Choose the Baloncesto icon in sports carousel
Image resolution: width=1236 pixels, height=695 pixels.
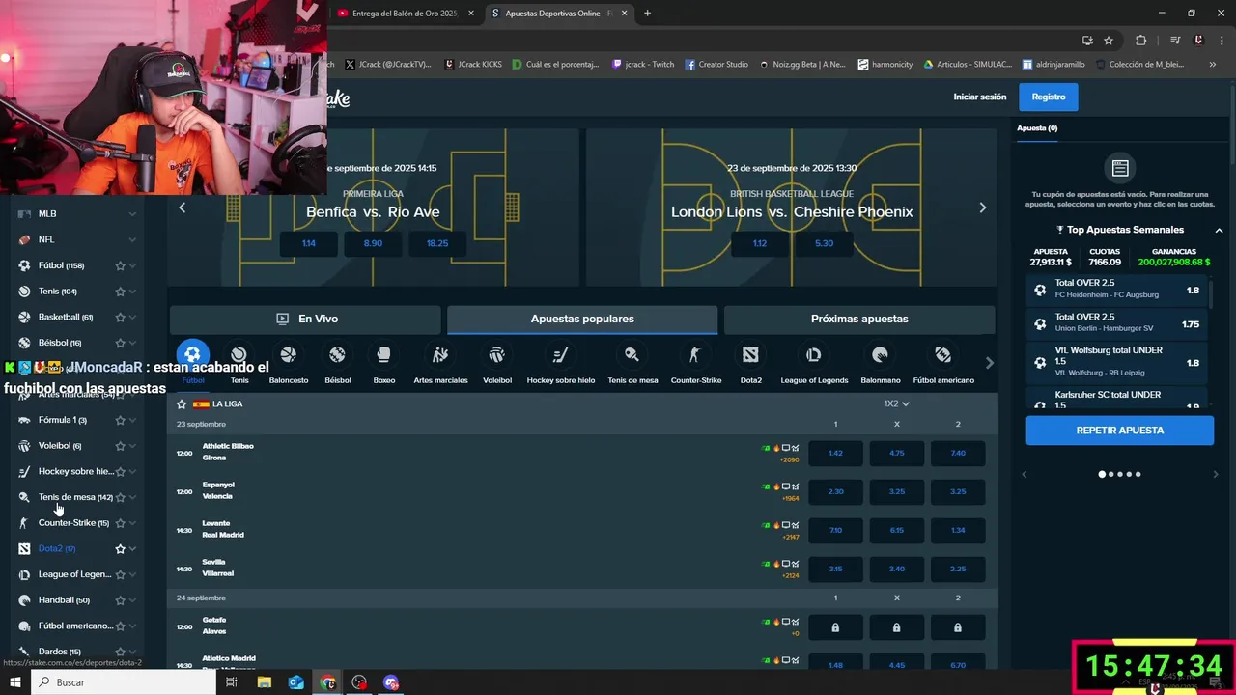coord(288,354)
